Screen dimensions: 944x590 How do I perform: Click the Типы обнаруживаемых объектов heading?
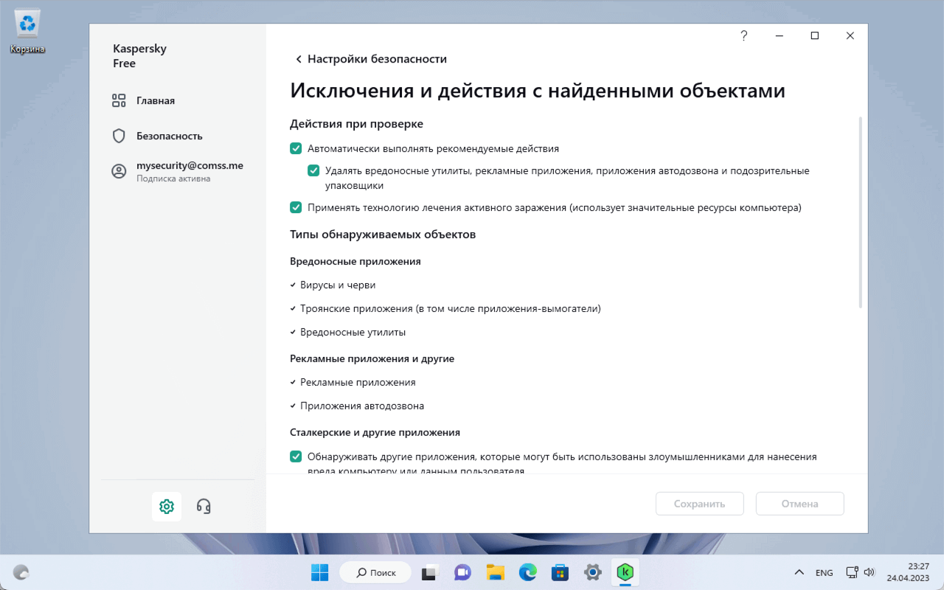point(383,235)
